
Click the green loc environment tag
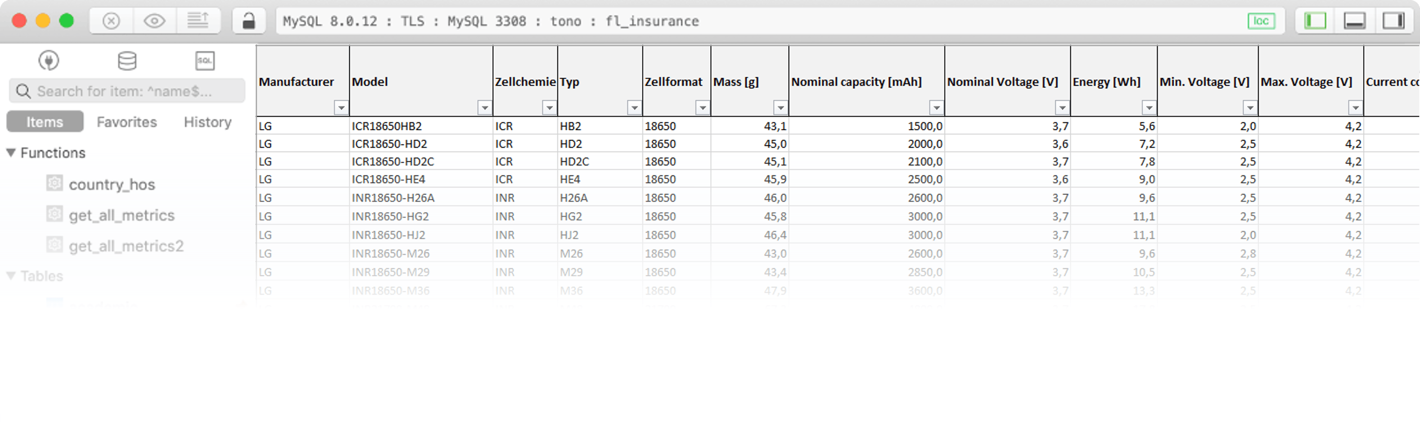tap(1261, 21)
